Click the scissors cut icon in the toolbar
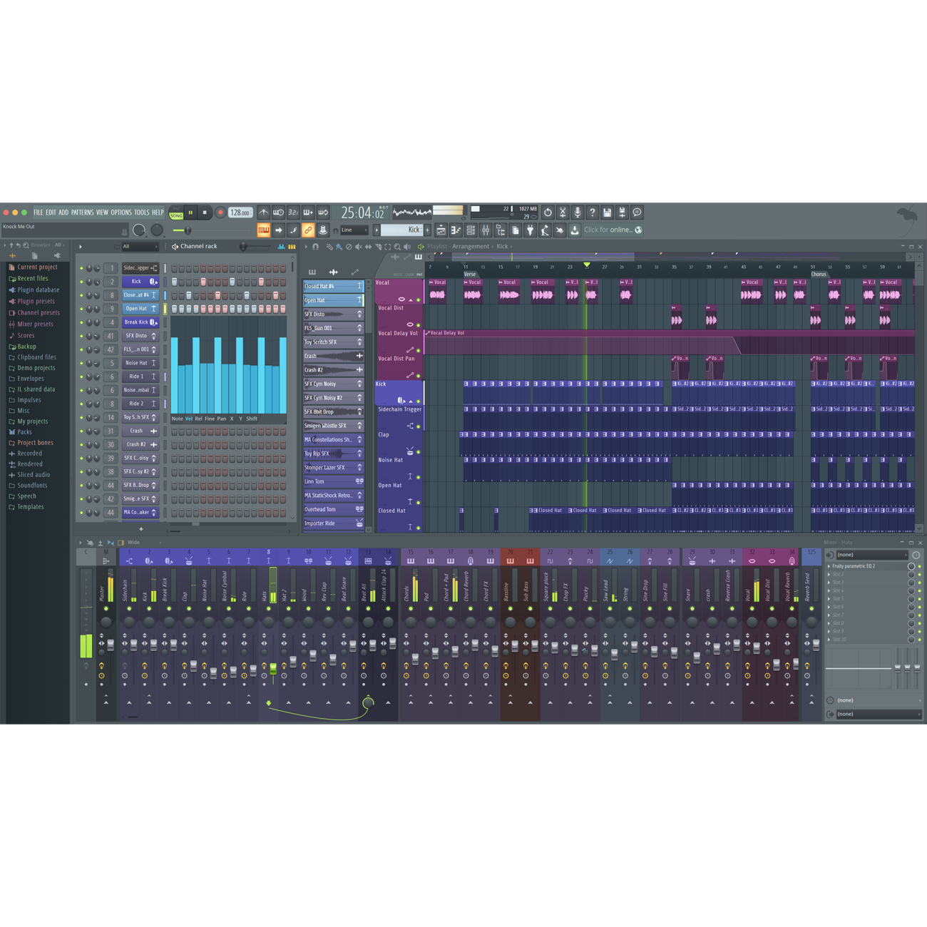 point(562,212)
